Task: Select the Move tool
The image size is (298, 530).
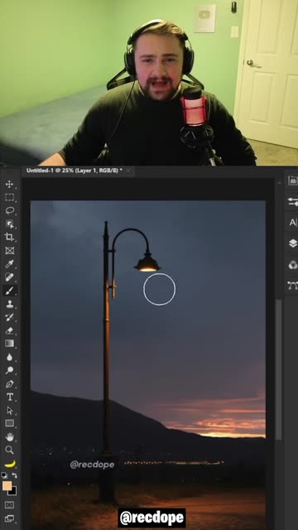Action: click(9, 184)
